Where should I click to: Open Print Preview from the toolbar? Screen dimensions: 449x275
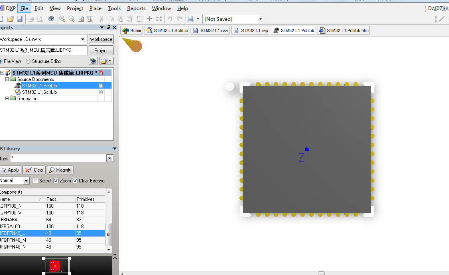[x=40, y=19]
